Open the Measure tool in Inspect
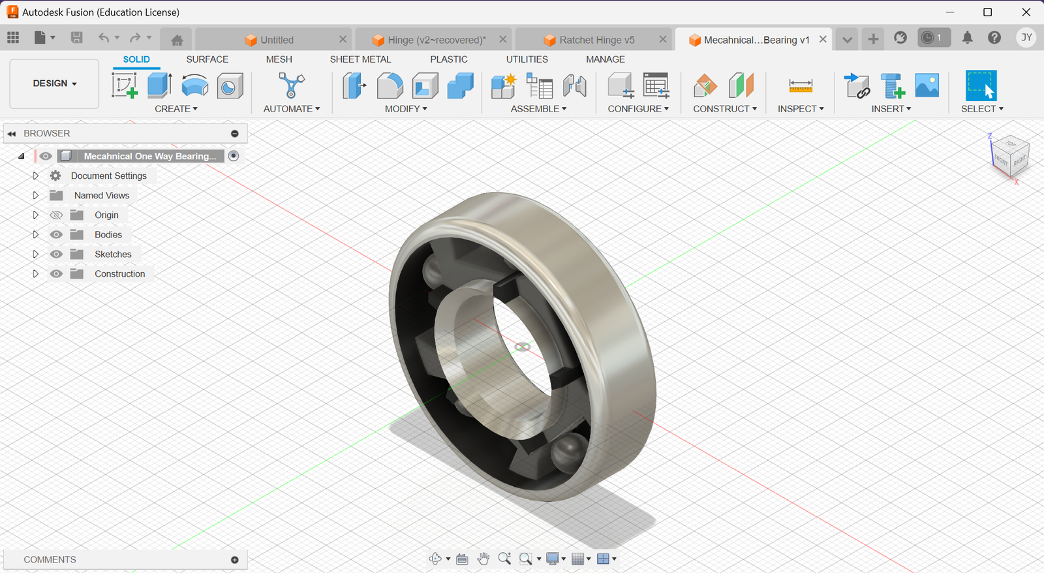The height and width of the screenshot is (573, 1044). (800, 85)
